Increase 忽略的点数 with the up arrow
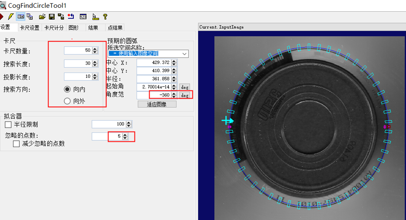 coord(125,135)
